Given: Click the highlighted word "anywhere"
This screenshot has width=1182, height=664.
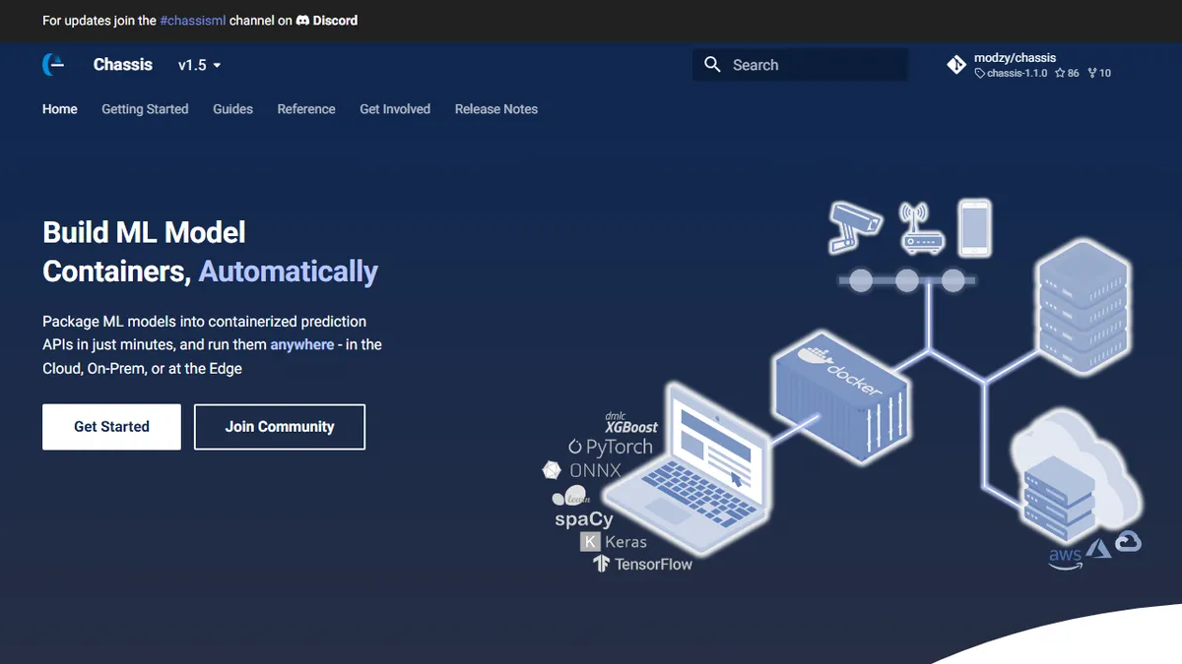Looking at the screenshot, I should coord(302,345).
